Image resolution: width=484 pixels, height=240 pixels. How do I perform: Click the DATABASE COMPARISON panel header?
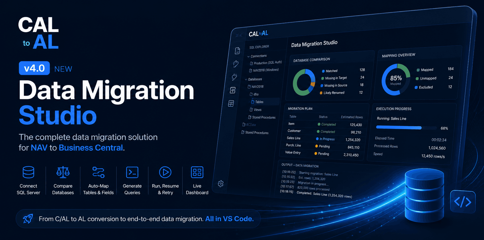312,60
